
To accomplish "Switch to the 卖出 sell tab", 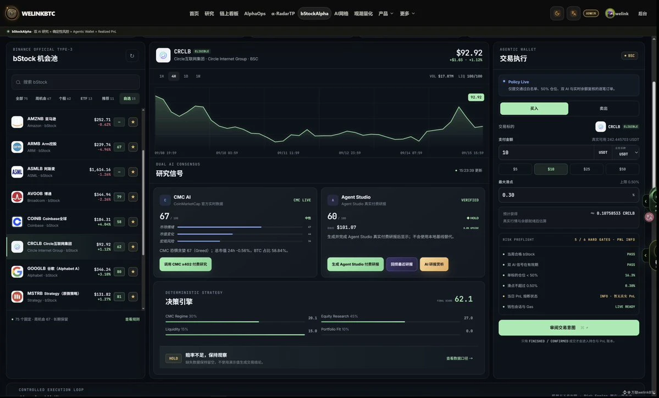I will pos(603,108).
